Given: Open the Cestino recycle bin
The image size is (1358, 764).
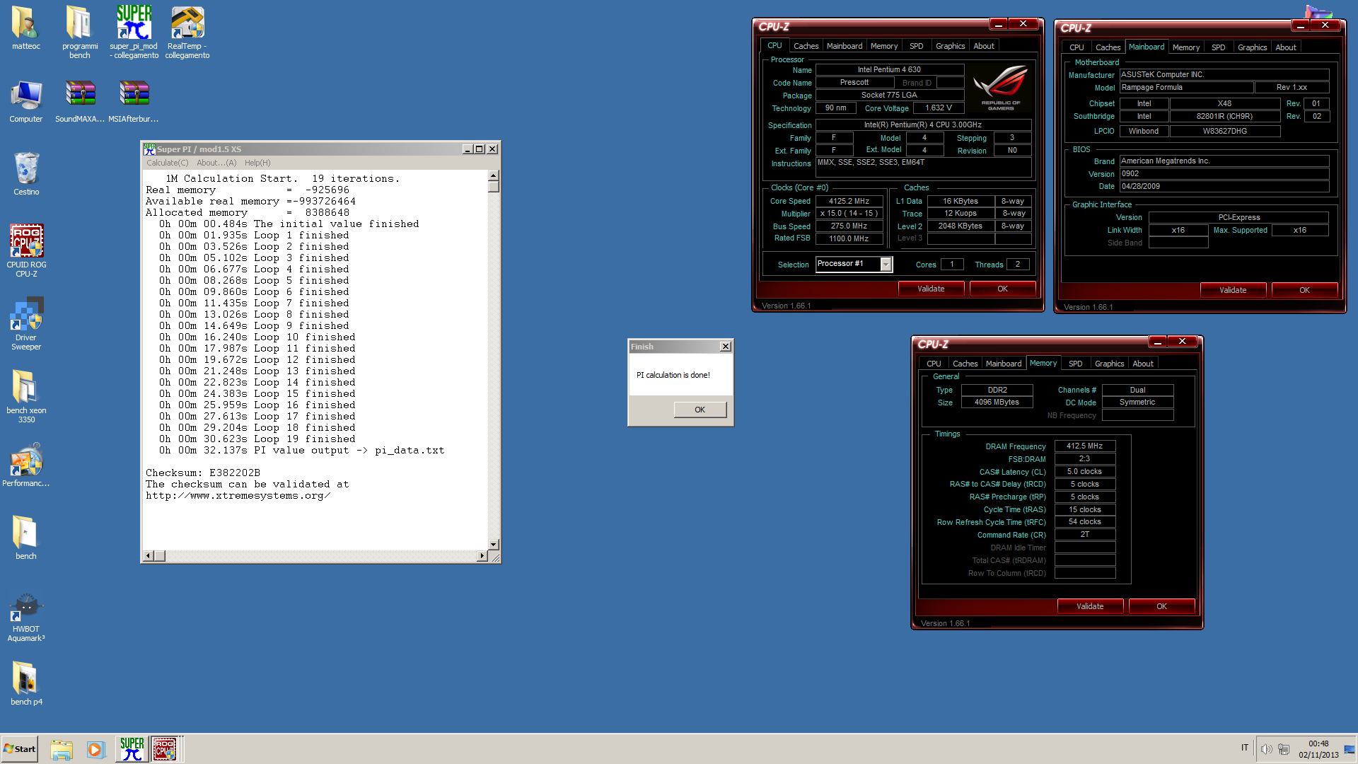Looking at the screenshot, I should coord(26,173).
